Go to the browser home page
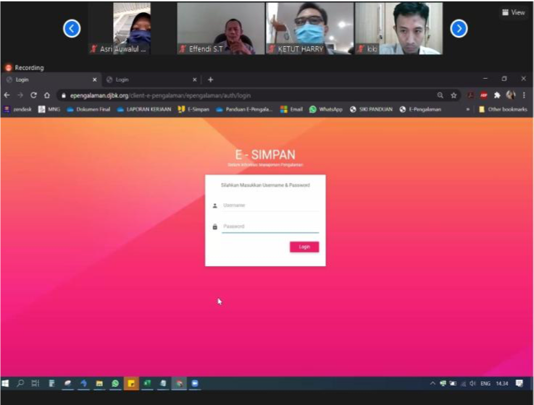The height and width of the screenshot is (405, 534). pyautogui.click(x=47, y=95)
